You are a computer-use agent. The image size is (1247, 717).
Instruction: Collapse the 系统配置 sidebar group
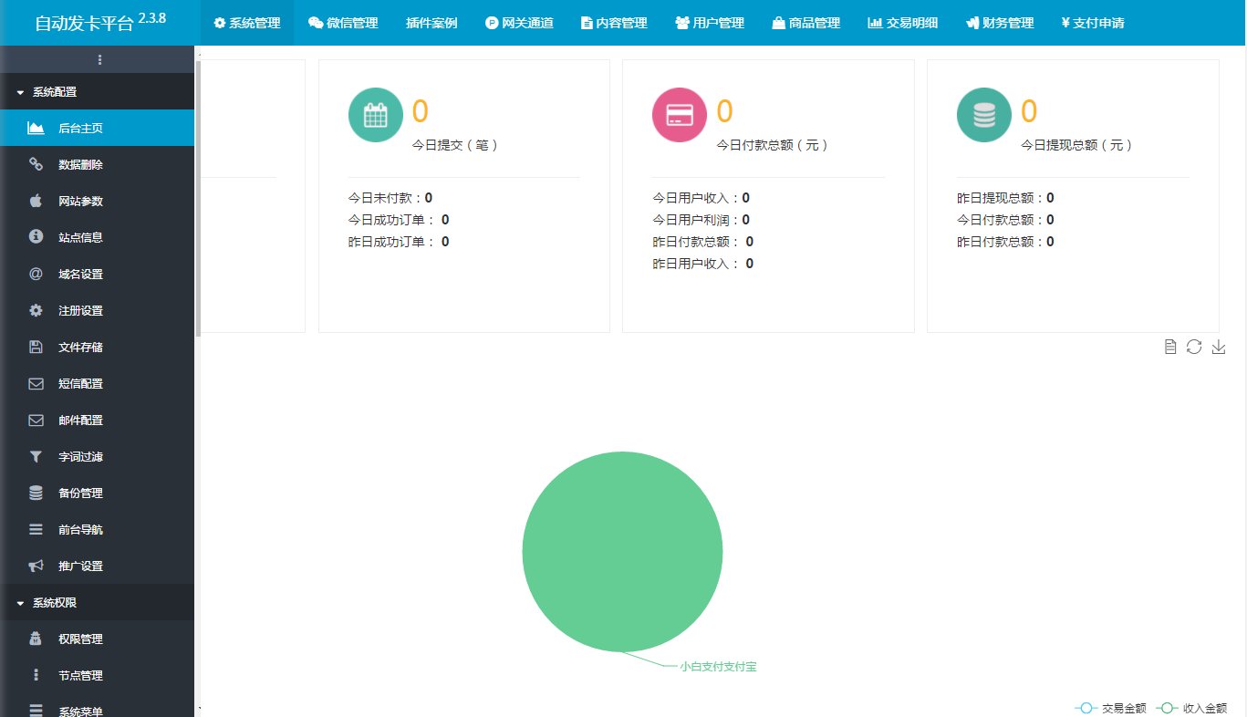tap(97, 91)
